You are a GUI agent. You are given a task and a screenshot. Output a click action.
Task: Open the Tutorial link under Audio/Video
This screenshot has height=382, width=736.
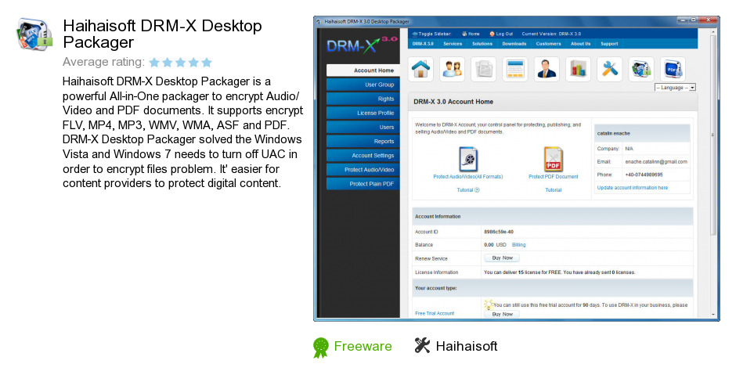[468, 190]
